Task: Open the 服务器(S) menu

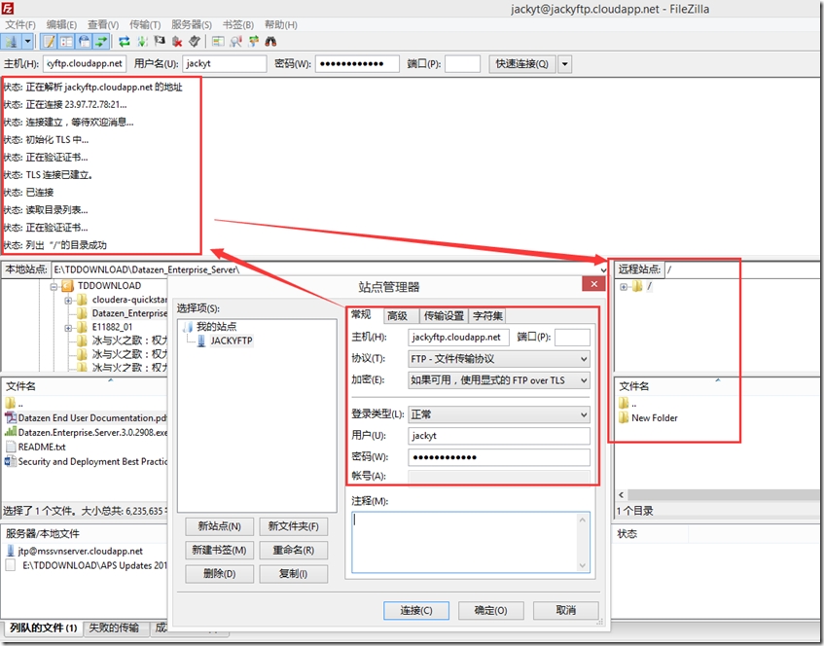Action: [x=192, y=24]
